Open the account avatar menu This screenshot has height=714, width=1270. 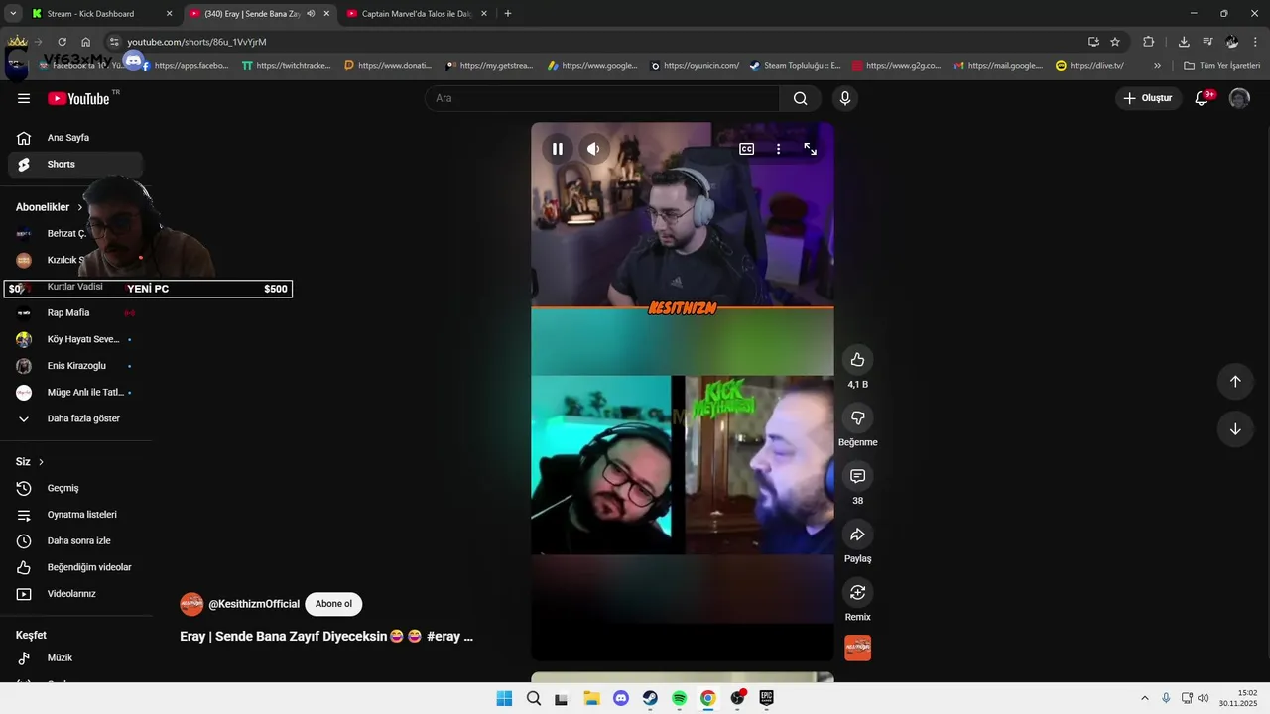pyautogui.click(x=1239, y=98)
